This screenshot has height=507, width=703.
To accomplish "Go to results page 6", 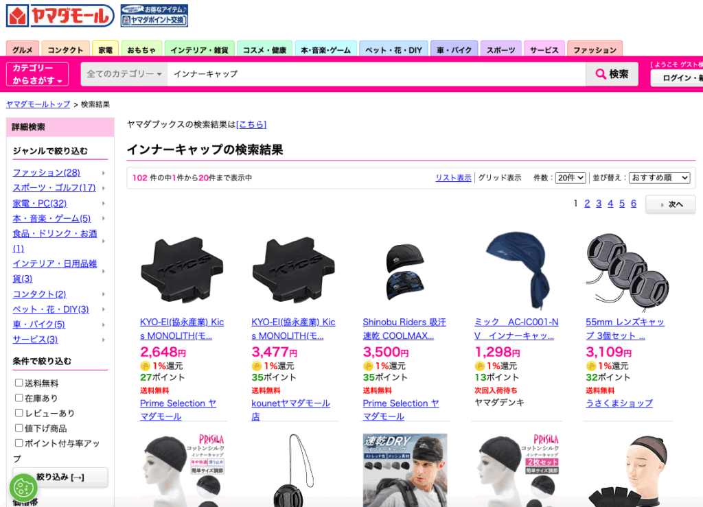I will [x=634, y=204].
